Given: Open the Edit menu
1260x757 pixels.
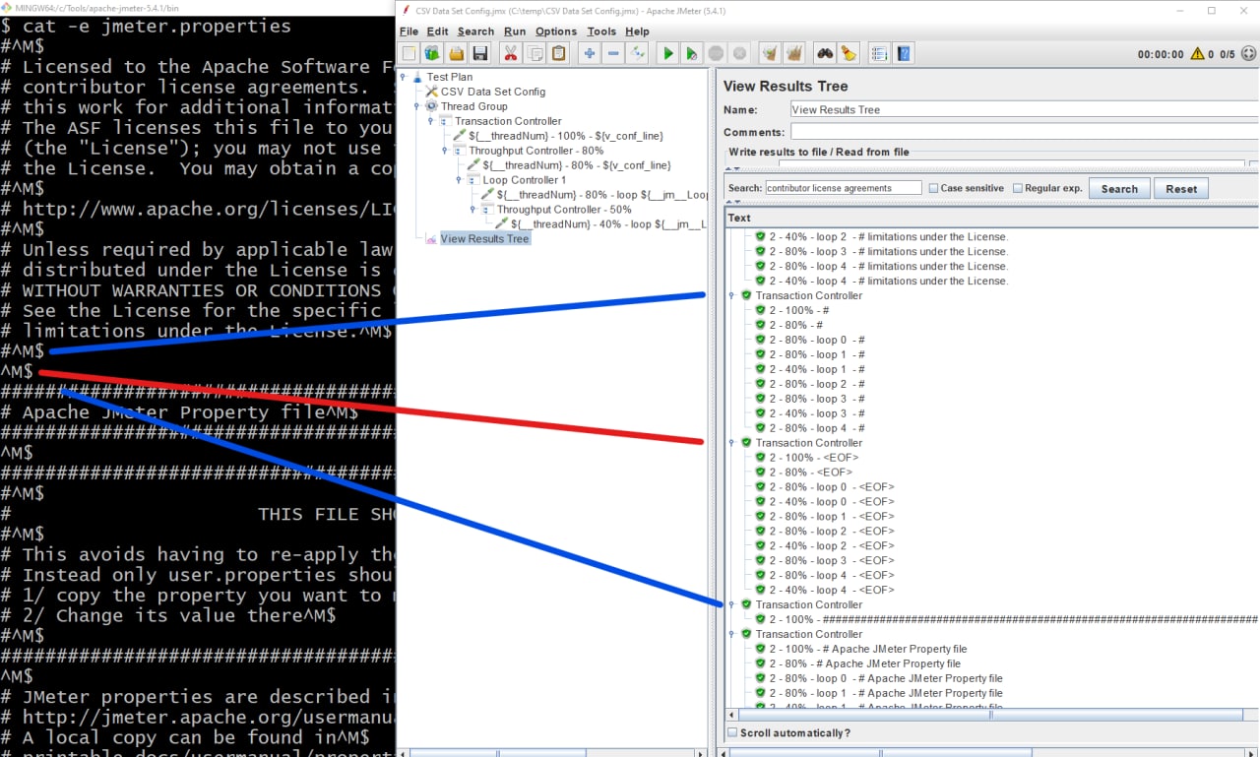Looking at the screenshot, I should 437,32.
